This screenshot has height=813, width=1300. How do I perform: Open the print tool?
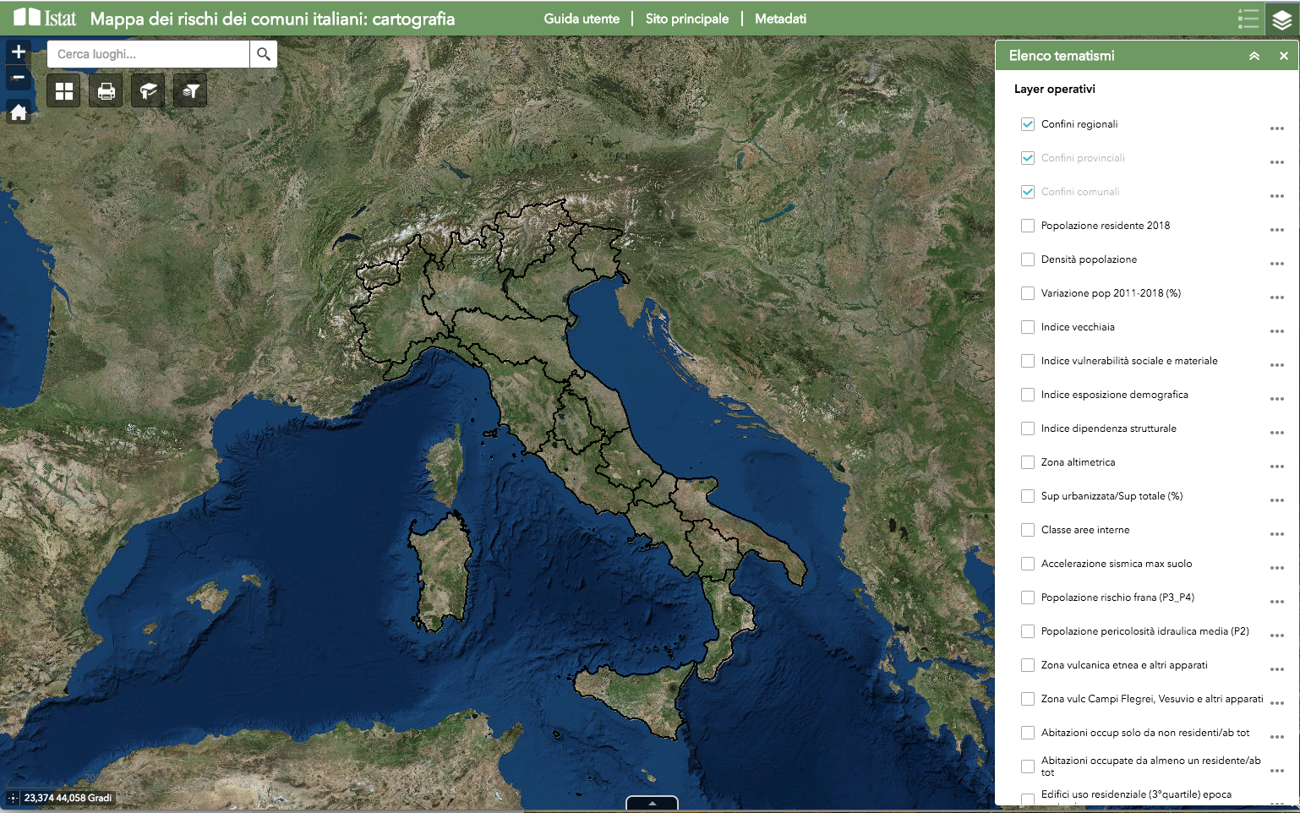point(107,91)
